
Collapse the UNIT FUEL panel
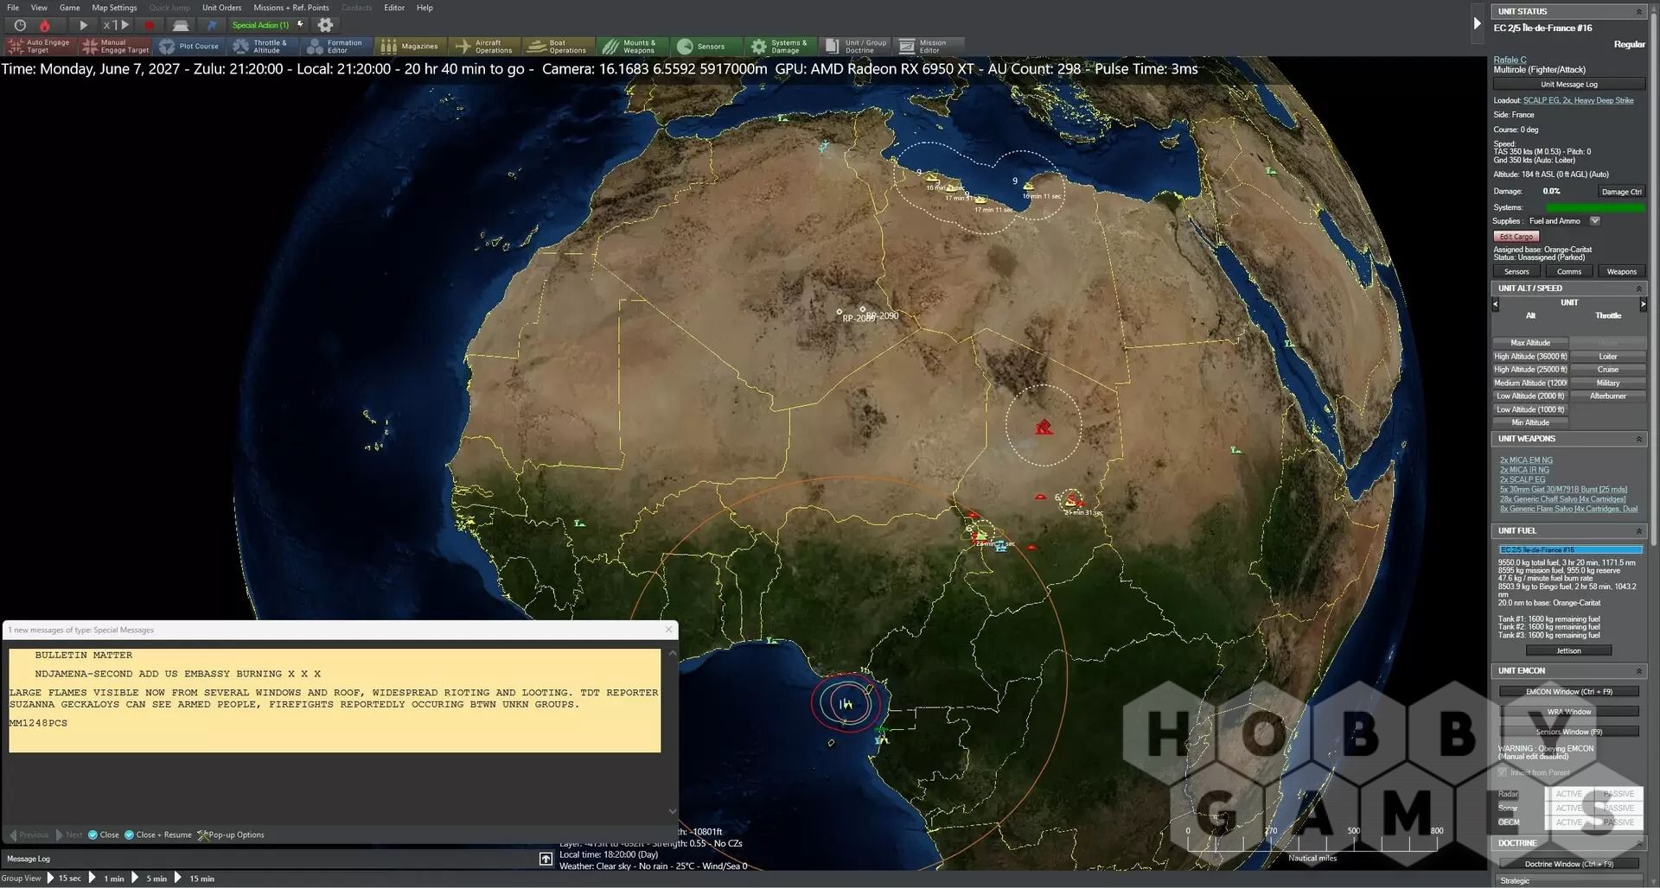coord(1638,531)
